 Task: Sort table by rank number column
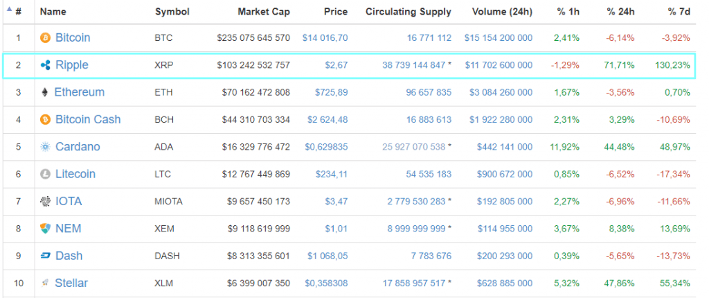pos(18,12)
